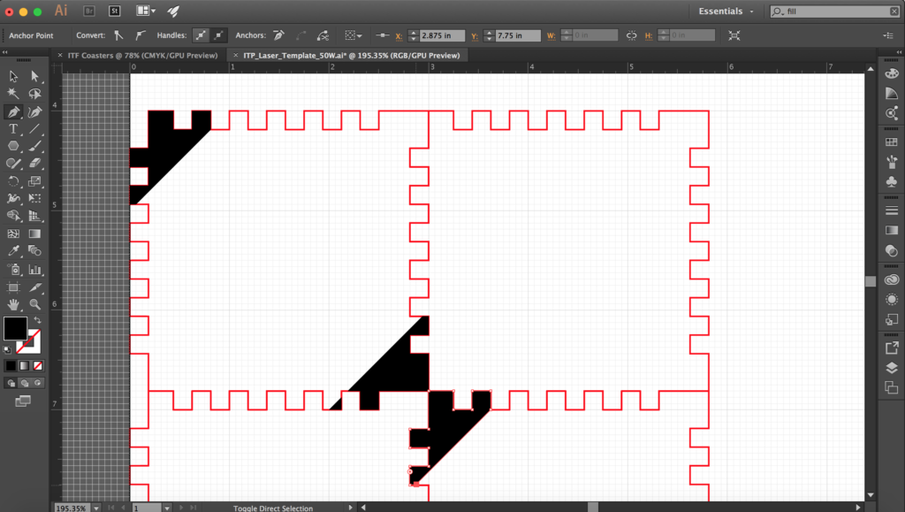This screenshot has width=905, height=512.
Task: Select the Magic Wand tool
Action: point(13,94)
